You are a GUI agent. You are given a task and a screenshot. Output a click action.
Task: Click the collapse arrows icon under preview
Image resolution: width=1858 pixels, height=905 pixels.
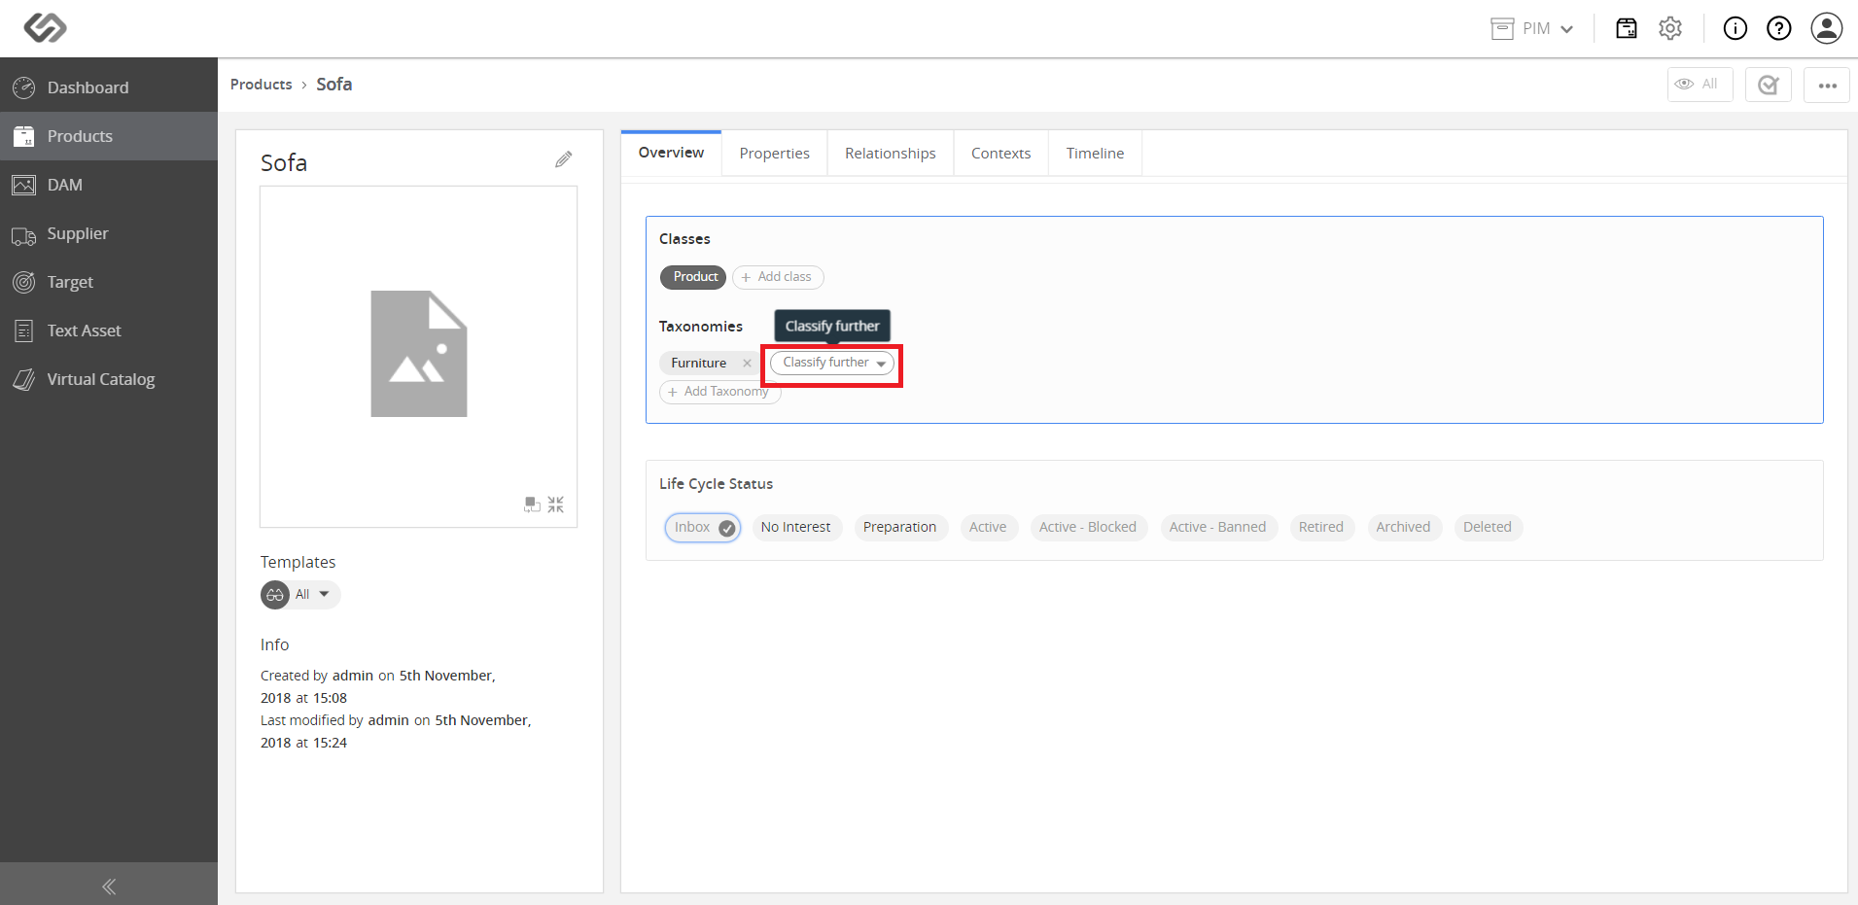(x=555, y=505)
